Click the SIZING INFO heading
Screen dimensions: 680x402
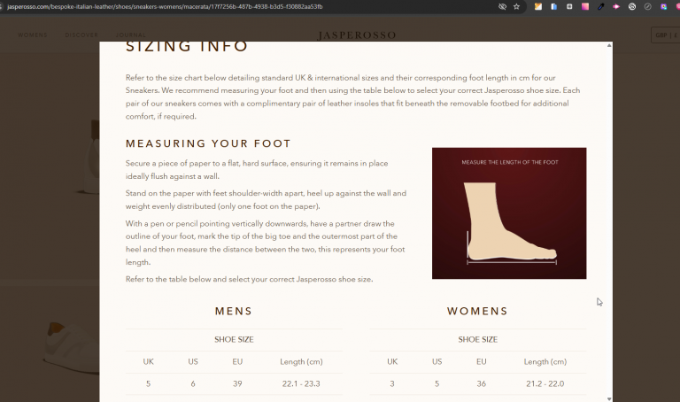click(187, 46)
